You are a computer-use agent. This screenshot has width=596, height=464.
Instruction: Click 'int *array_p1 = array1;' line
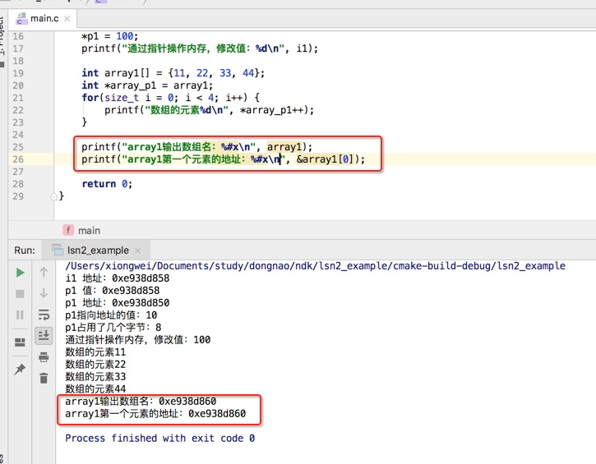[x=147, y=85]
